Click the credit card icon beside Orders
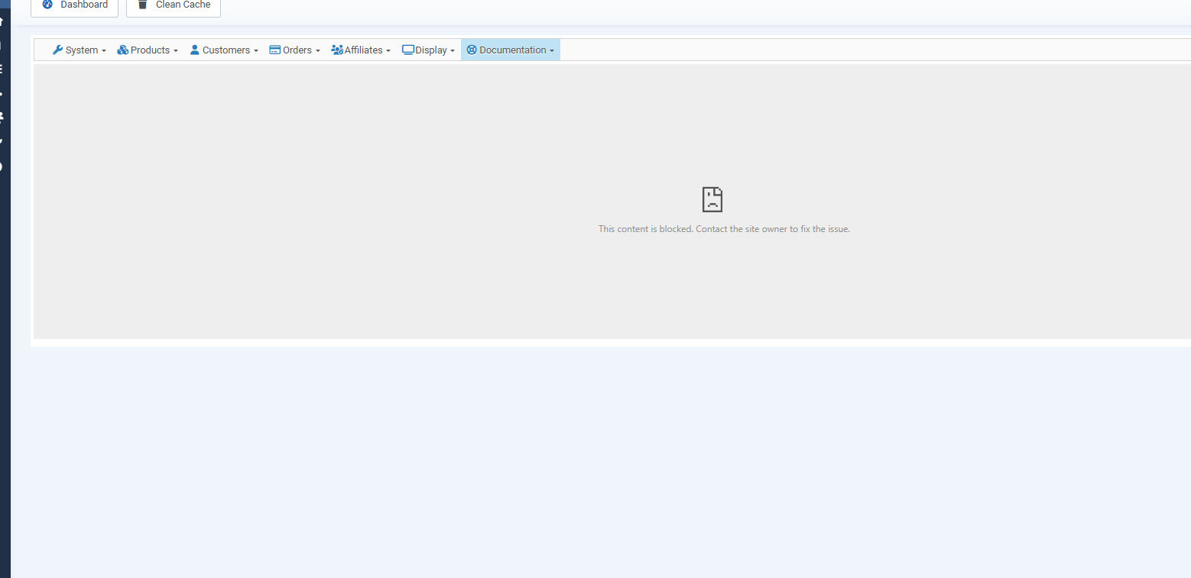Image resolution: width=1191 pixels, height=578 pixels. [275, 50]
